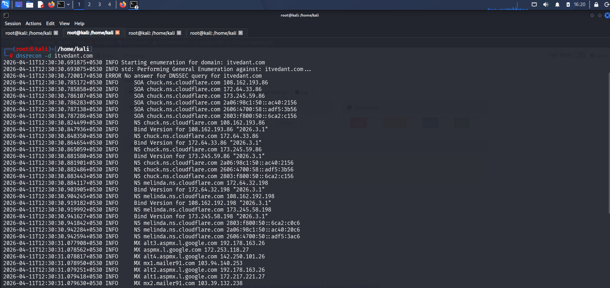
Task: Click the MX alt4.aspmx.l.google.com record
Action: [134, 256]
